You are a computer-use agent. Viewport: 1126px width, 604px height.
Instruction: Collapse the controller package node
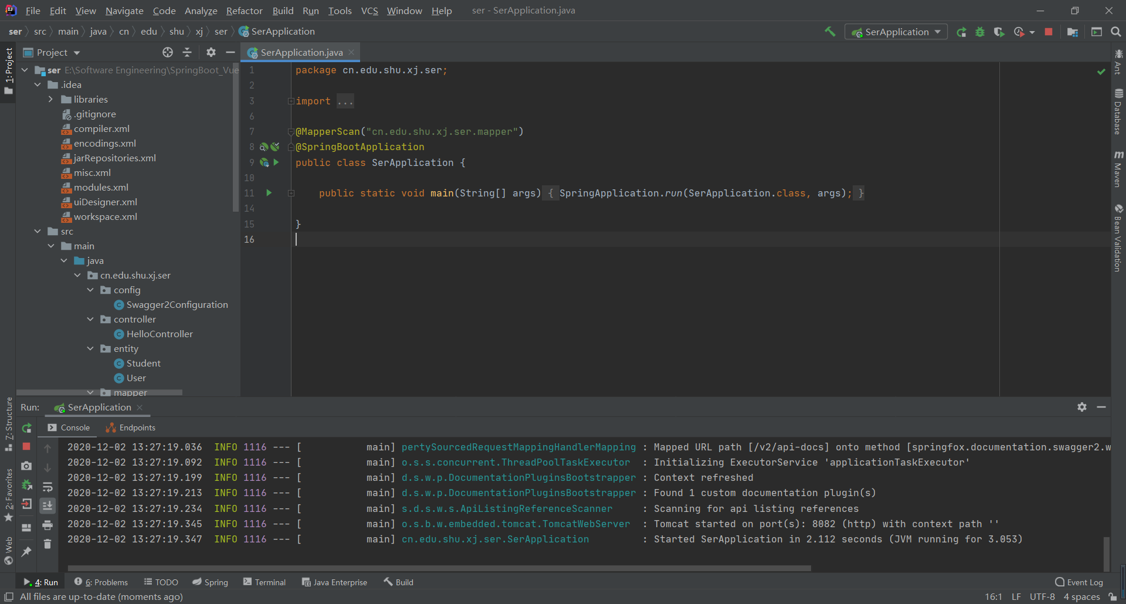90,320
